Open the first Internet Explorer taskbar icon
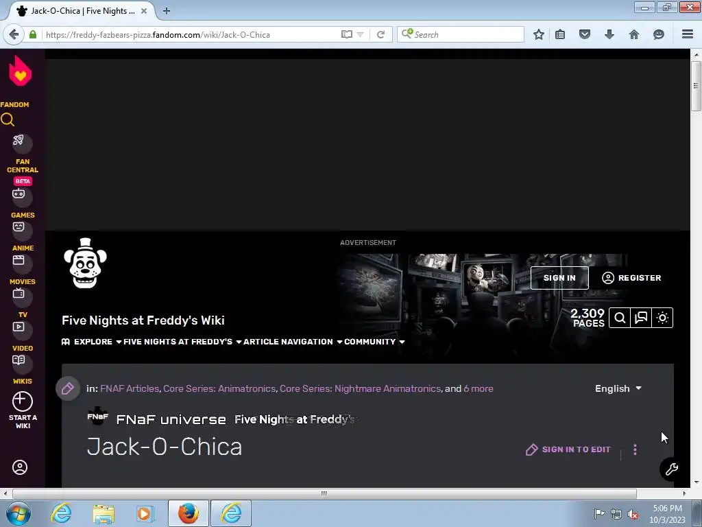 tap(61, 513)
